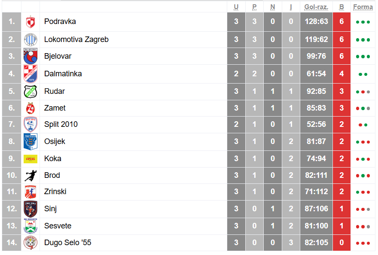Viewport: 378px width, 255px height.
Task: Click the U matches played header
Action: (236, 7)
